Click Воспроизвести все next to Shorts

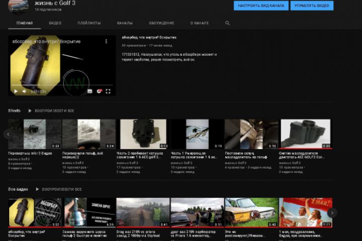[x=54, y=111]
